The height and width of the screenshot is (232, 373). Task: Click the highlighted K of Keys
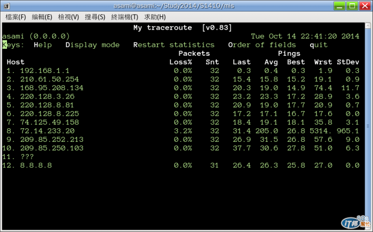tap(5, 45)
